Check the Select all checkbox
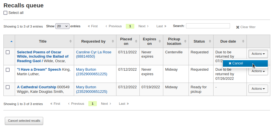Viewport: 278px width, 130px height. tap(5, 13)
